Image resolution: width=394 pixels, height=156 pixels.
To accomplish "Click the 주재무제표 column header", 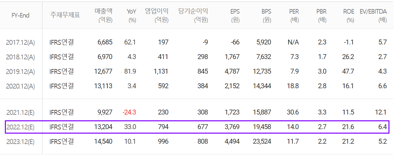I will tap(65, 15).
